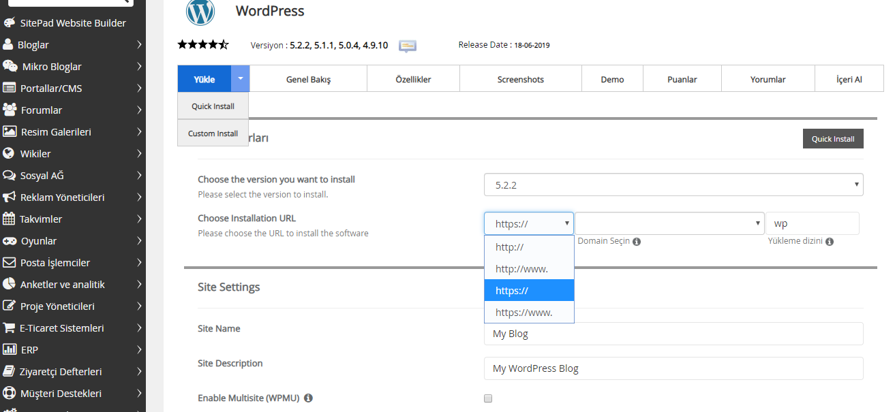Click the Forumlar people icon
This screenshot has height=412, width=895.
coord(10,110)
